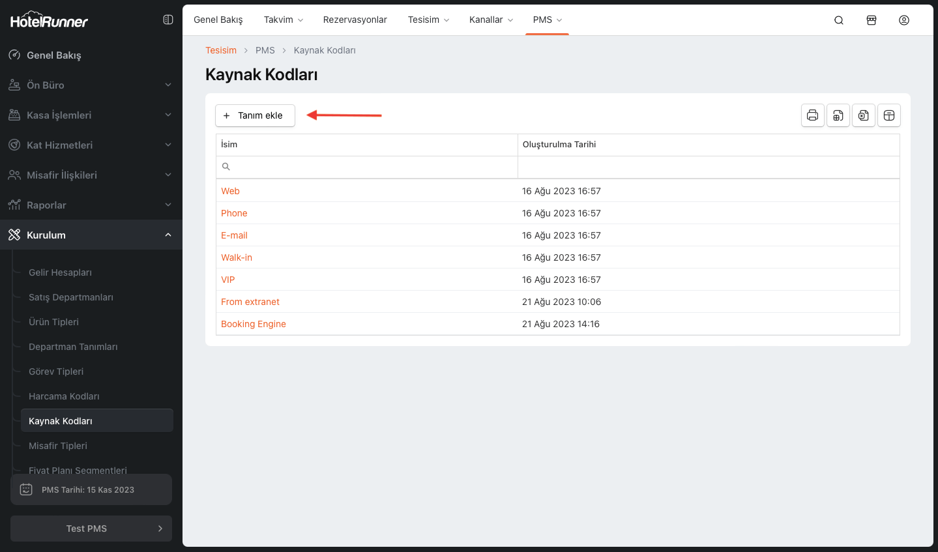This screenshot has width=938, height=552.
Task: Open the Booking Engine source code link
Action: [x=253, y=324]
